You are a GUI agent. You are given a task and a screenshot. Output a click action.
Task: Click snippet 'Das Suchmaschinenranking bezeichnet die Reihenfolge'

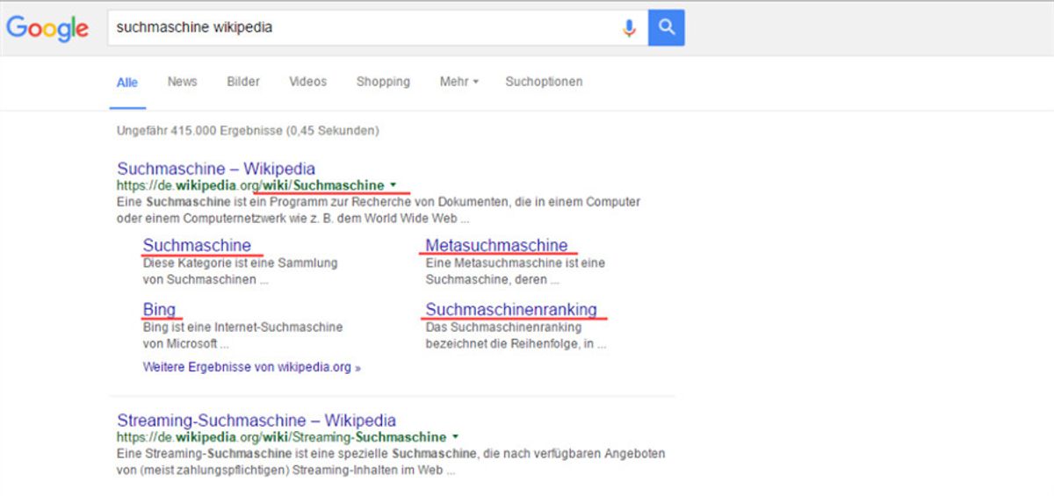pyautogui.click(x=516, y=334)
